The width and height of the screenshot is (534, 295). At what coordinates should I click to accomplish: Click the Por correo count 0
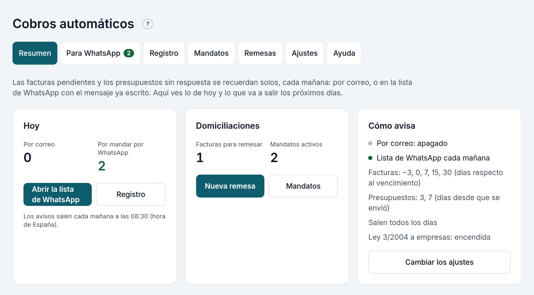(27, 158)
